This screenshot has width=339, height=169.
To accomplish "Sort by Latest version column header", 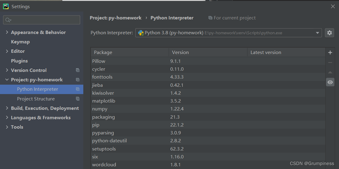I will tap(286, 52).
